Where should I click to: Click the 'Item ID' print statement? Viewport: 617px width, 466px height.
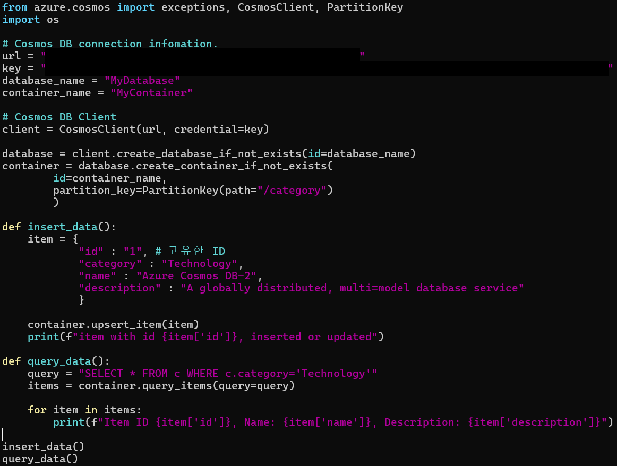(x=333, y=422)
